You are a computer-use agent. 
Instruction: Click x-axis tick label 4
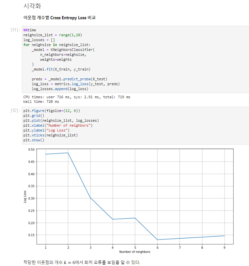click(x=113, y=248)
